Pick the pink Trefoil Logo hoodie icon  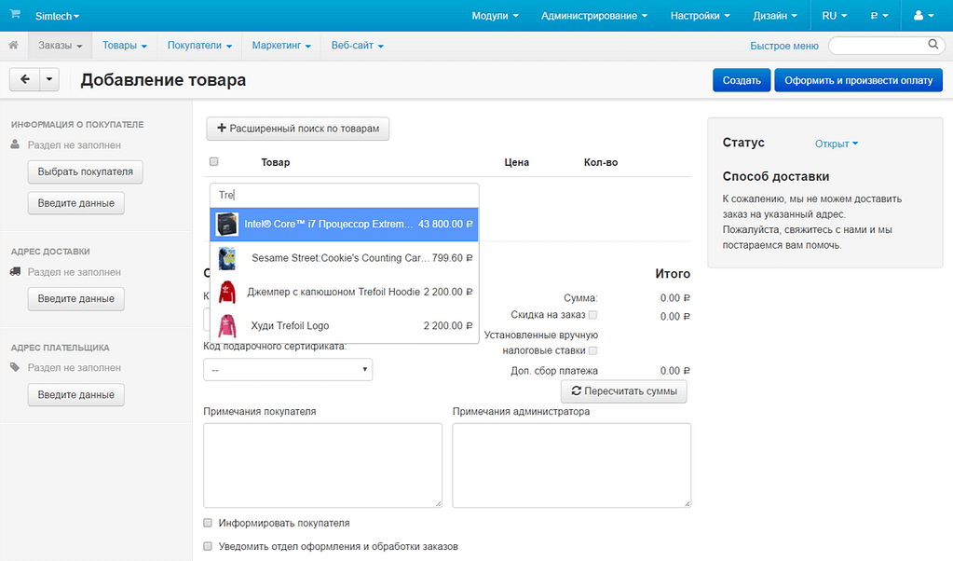tap(227, 325)
